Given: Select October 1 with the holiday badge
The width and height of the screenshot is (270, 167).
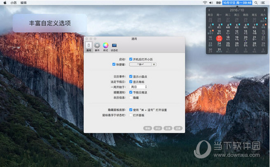Looking at the screenshot, I should click(x=263, y=20).
